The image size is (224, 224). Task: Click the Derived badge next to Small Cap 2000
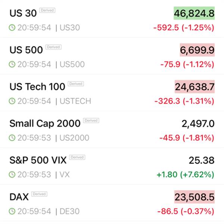tap(91, 121)
